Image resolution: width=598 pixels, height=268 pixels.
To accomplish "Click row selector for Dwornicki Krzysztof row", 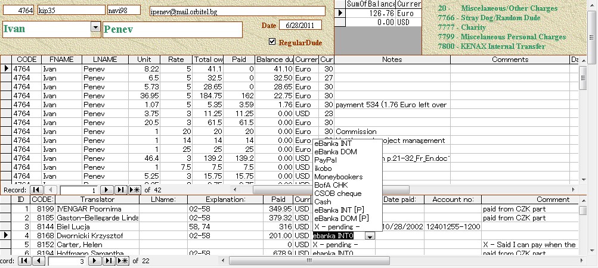I will [6, 236].
